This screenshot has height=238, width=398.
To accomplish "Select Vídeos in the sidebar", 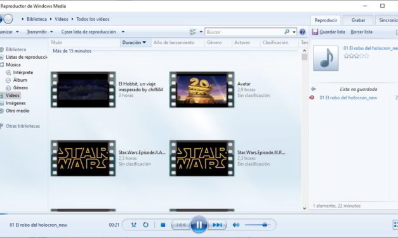I will (x=13, y=95).
